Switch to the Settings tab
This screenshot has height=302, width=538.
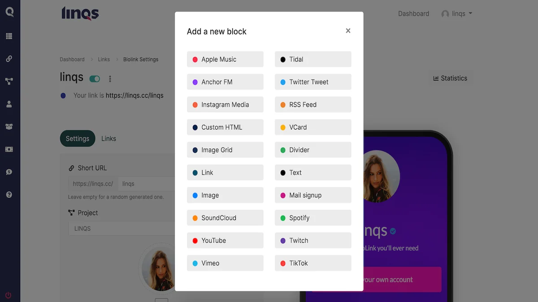pos(78,139)
